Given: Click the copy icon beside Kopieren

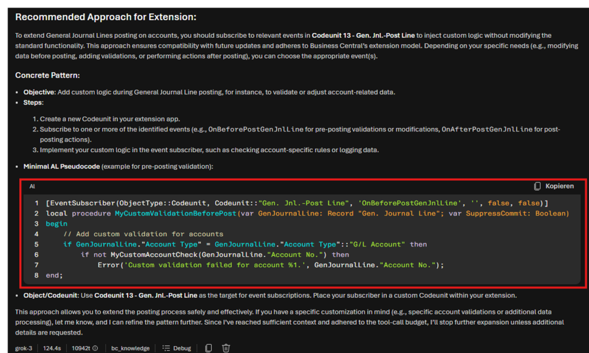Looking at the screenshot, I should (537, 187).
